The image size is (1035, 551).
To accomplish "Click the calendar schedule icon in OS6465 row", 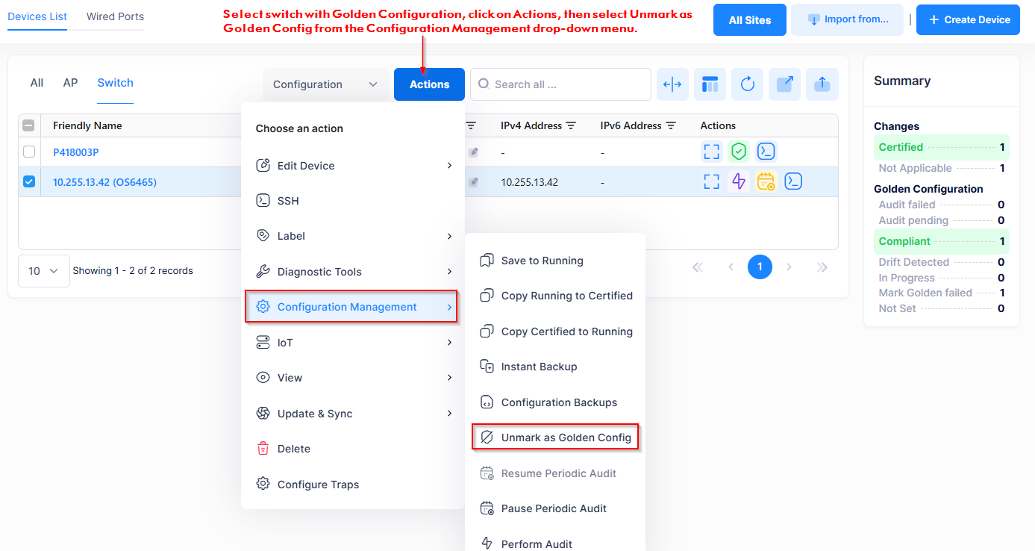I will pos(766,181).
